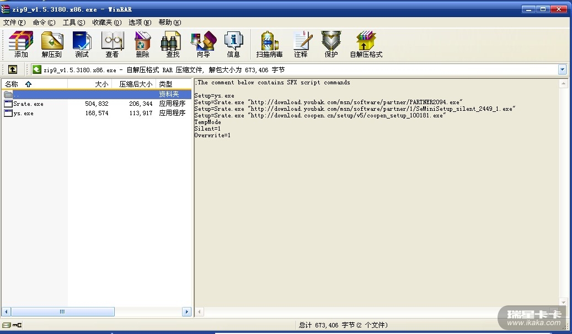Click file list scroll-right arrow
Image resolution: width=572 pixels, height=334 pixels.
(x=186, y=311)
